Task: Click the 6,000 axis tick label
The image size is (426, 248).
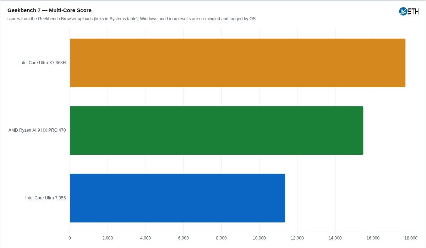Action: pyautogui.click(x=183, y=238)
